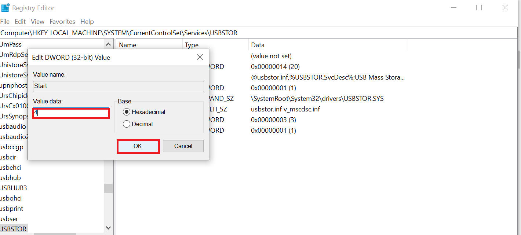
Task: Click the 0x00000014 (20) data value
Action: pos(275,67)
